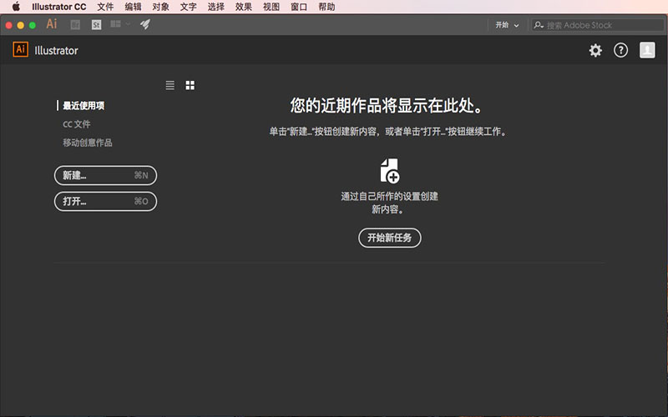Image resolution: width=668 pixels, height=417 pixels.
Task: Open the 文字 menu
Action: (x=189, y=7)
